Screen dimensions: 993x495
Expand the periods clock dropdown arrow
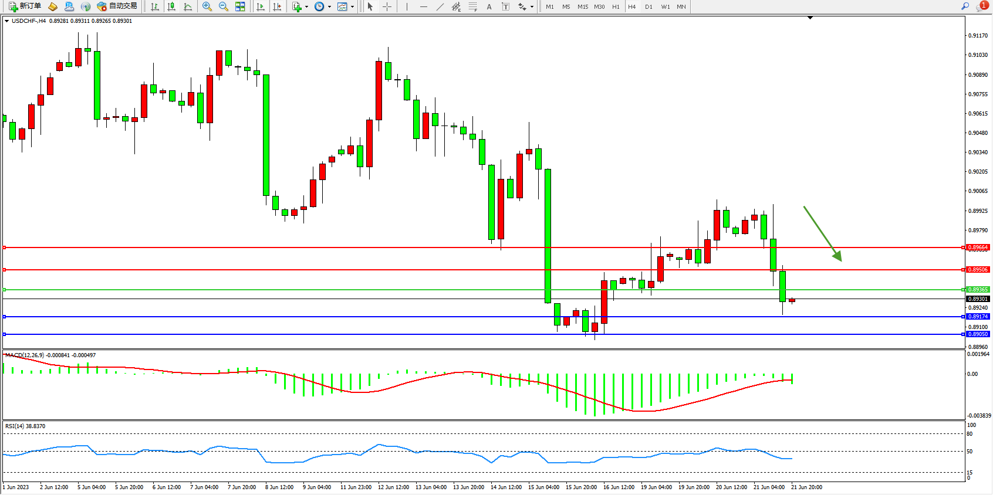[x=329, y=7]
